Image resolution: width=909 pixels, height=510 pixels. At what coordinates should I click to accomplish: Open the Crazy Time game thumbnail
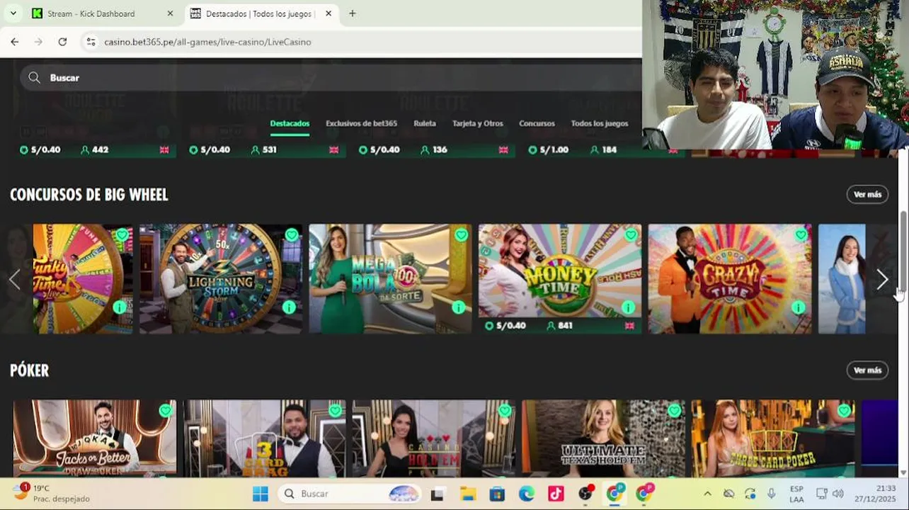(x=729, y=278)
